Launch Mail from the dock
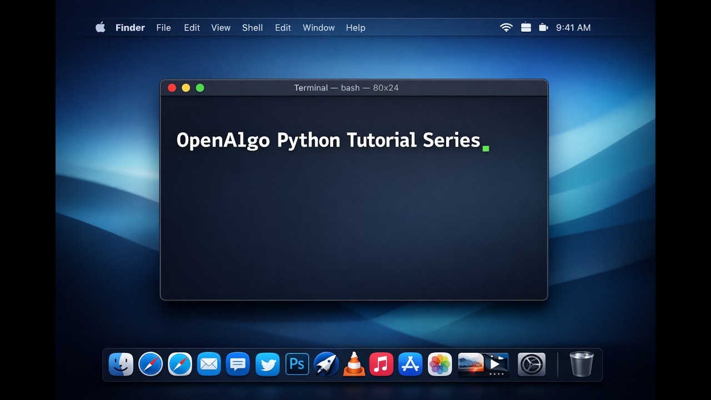 pos(209,364)
